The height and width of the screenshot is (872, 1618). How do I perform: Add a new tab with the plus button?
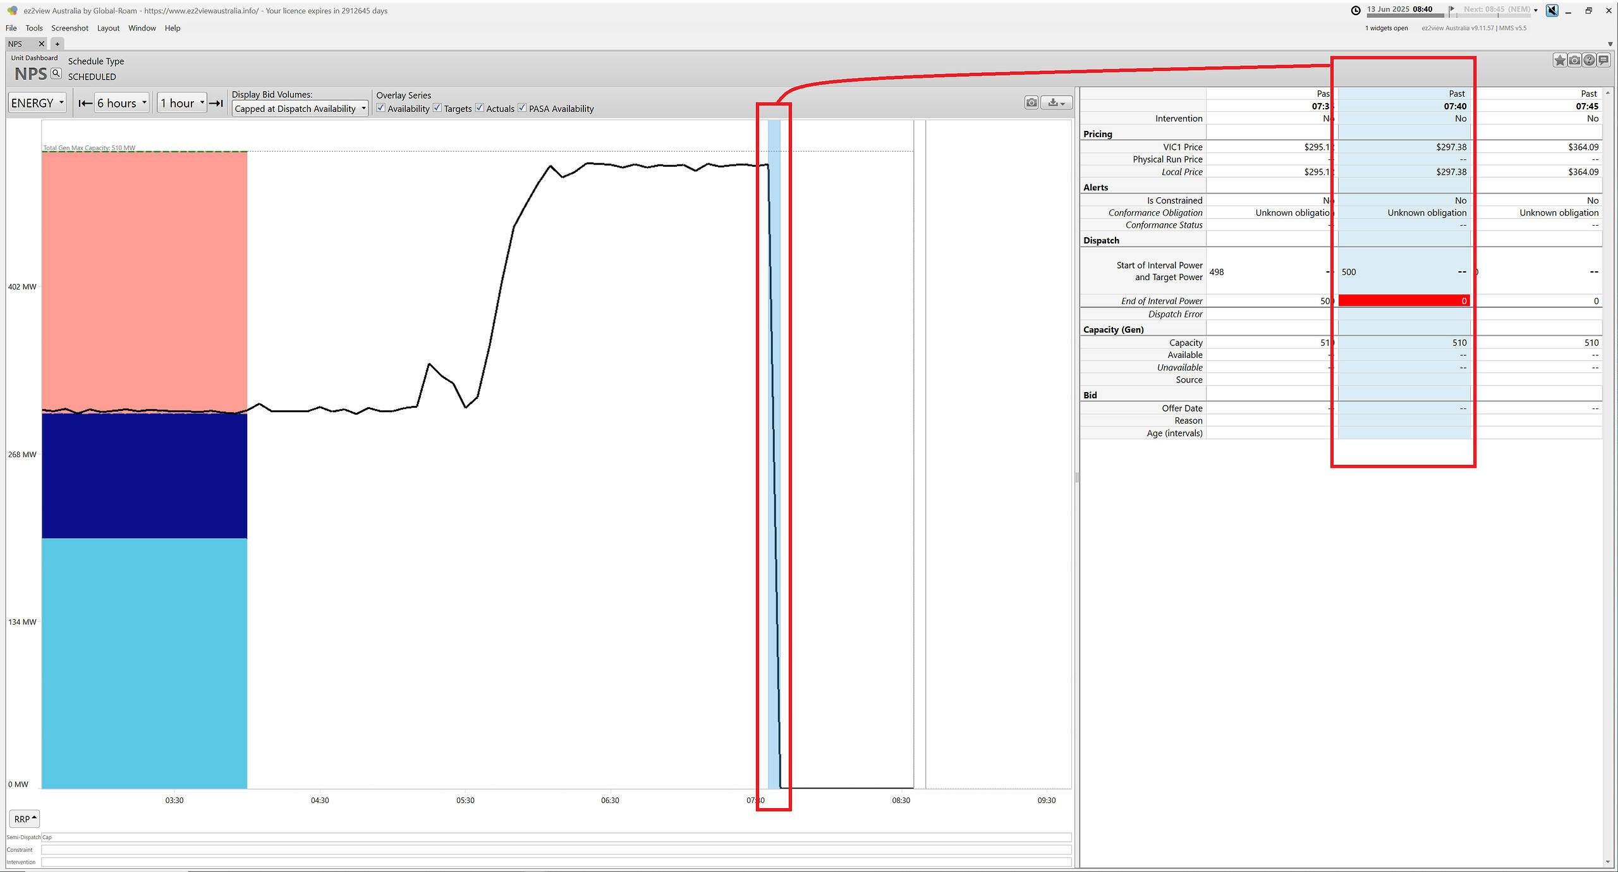tap(57, 44)
